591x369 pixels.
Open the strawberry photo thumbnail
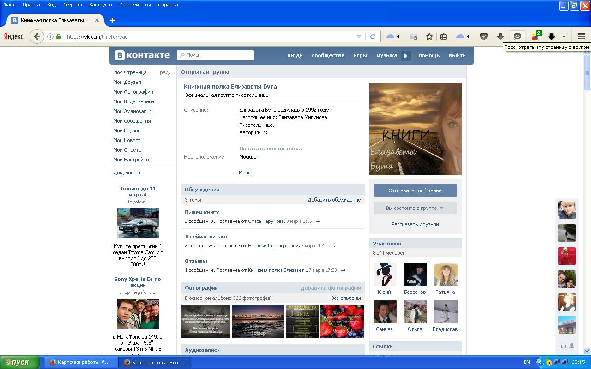click(342, 321)
